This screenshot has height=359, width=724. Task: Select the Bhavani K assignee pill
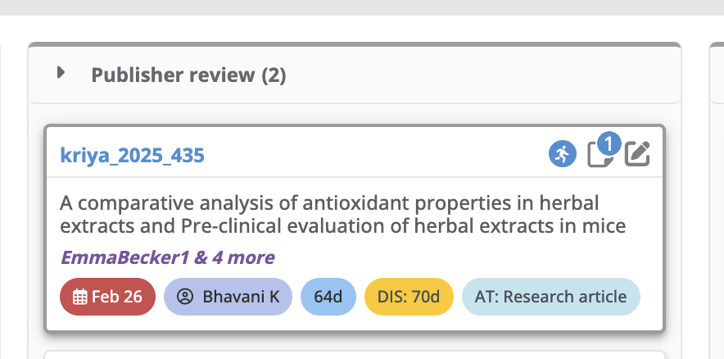(x=229, y=297)
